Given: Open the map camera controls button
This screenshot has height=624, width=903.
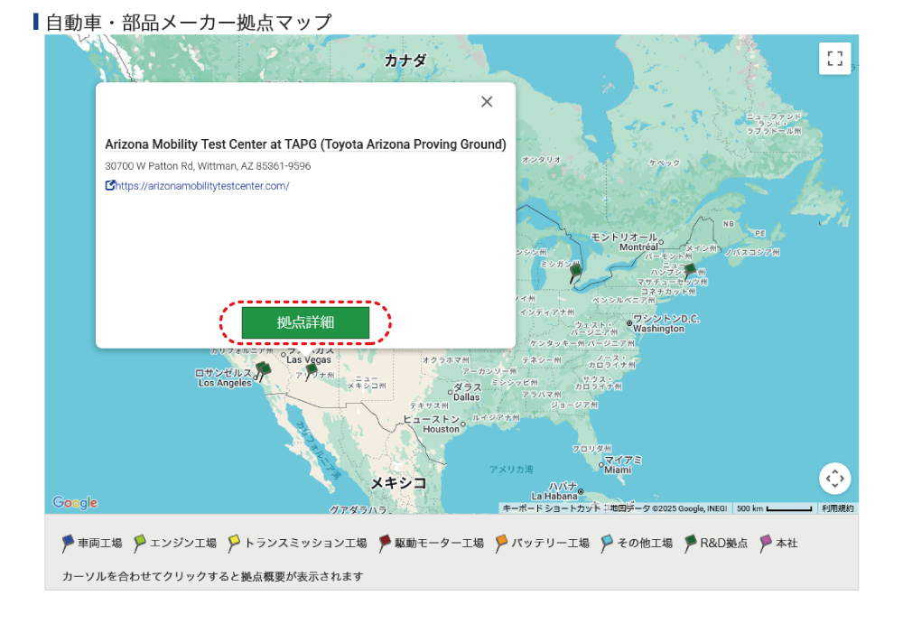Looking at the screenshot, I should pyautogui.click(x=834, y=478).
